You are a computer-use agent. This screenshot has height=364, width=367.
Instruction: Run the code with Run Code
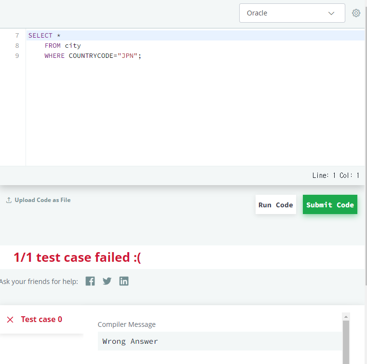tap(276, 204)
